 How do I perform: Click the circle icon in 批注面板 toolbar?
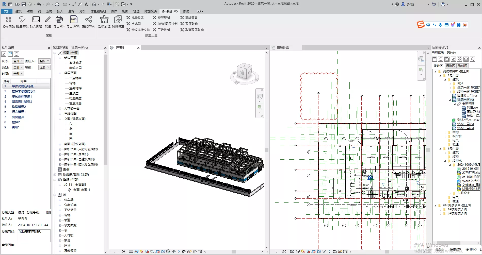tap(17, 54)
